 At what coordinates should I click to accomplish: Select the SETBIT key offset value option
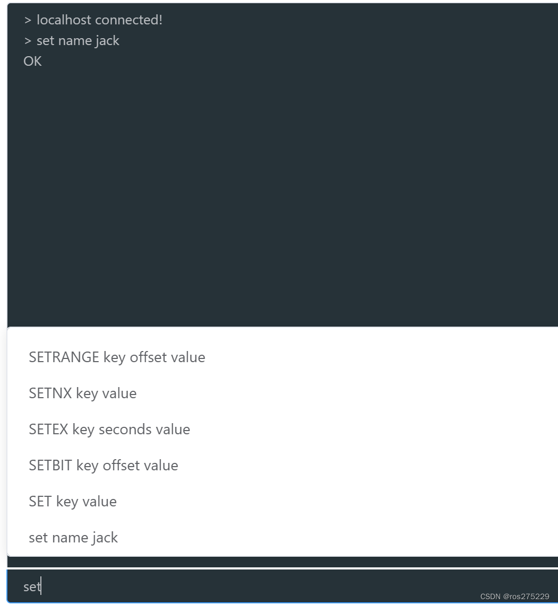coord(104,466)
